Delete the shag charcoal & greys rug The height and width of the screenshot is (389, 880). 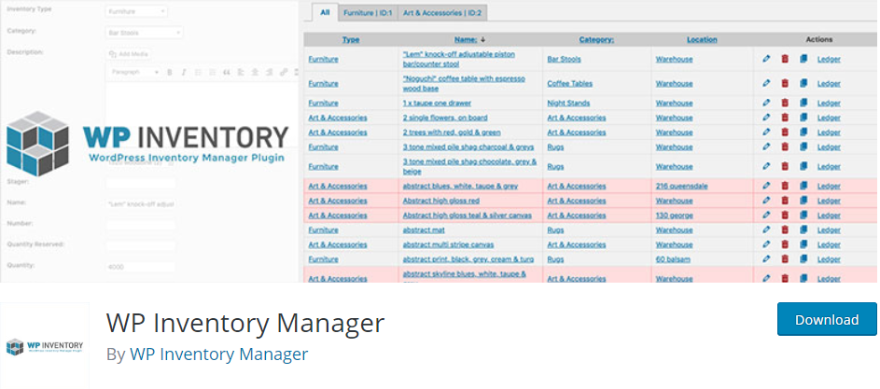point(785,147)
